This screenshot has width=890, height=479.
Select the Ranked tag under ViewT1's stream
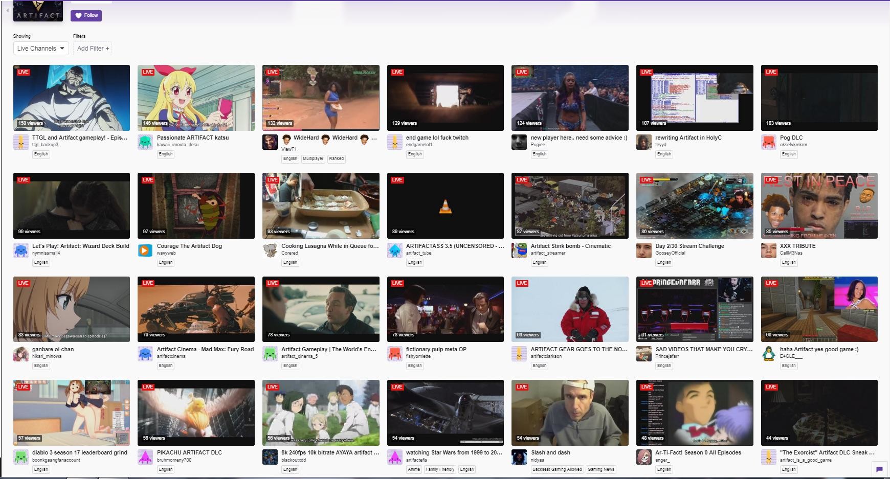336,159
